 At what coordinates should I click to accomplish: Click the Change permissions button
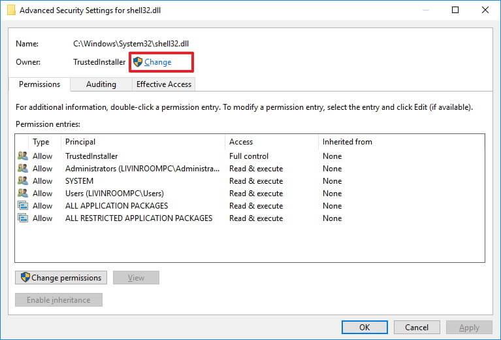[x=61, y=278]
